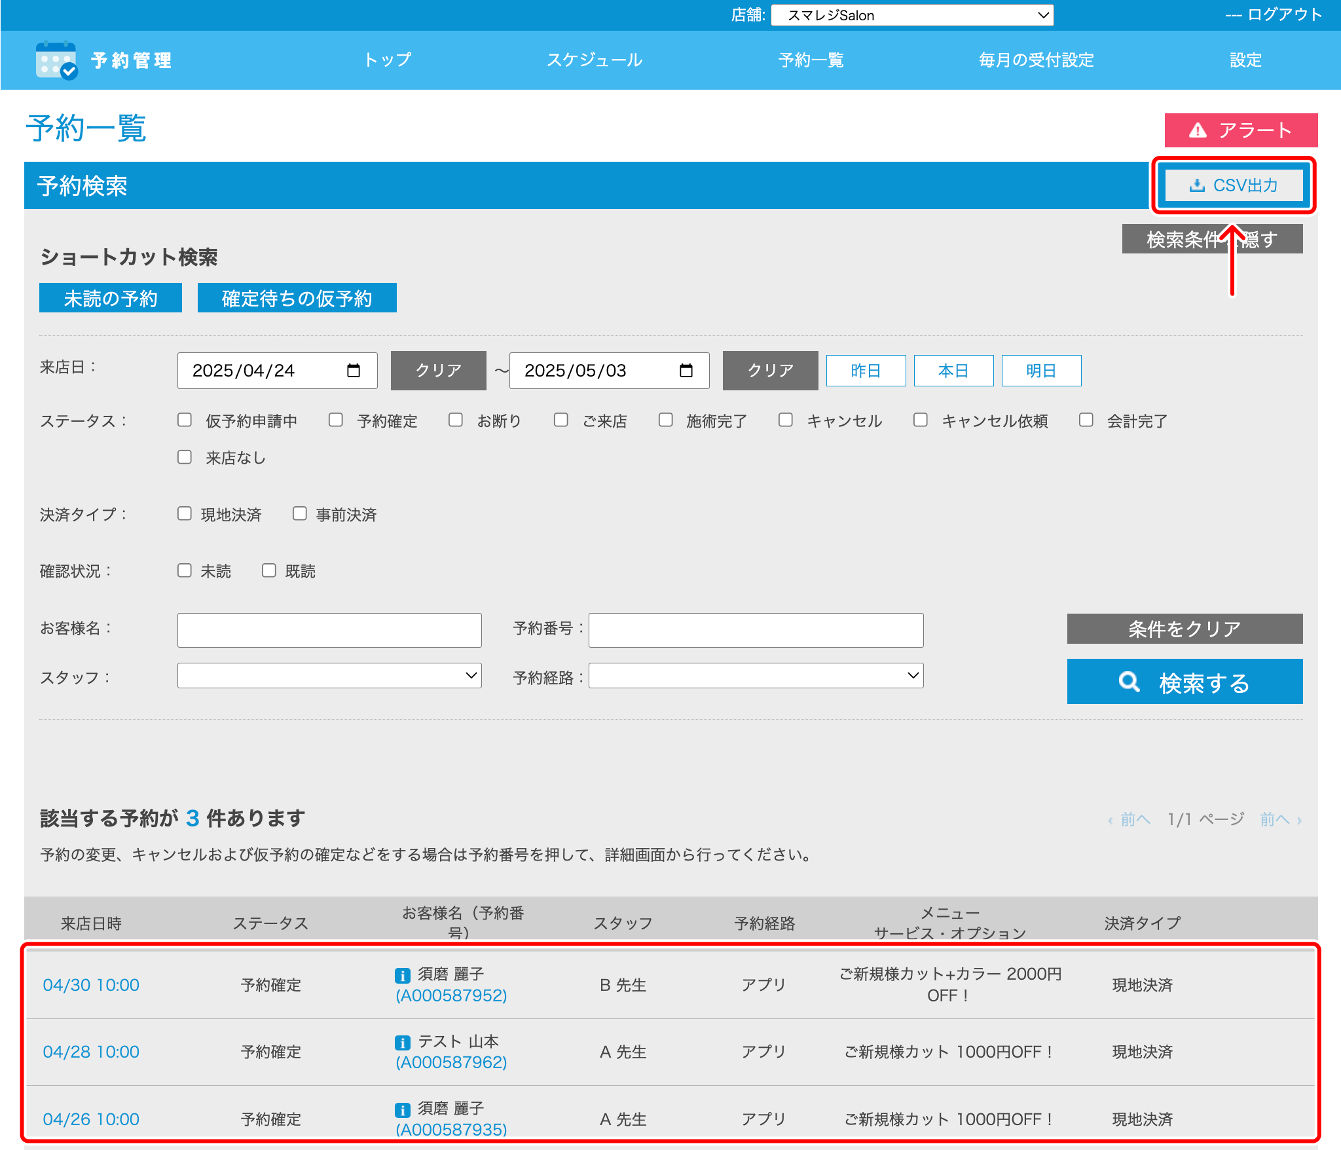1341x1150 pixels.
Task: Click info icon beside 須磨 麗子 on 04/30
Action: (402, 975)
